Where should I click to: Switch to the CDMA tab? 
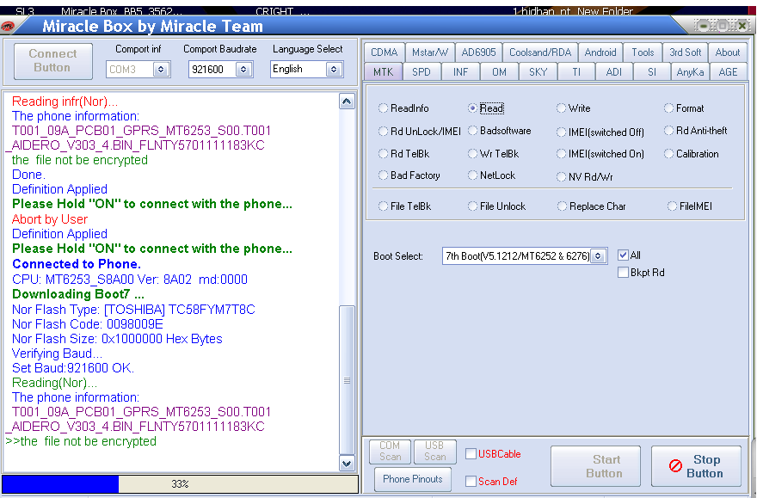tap(384, 52)
